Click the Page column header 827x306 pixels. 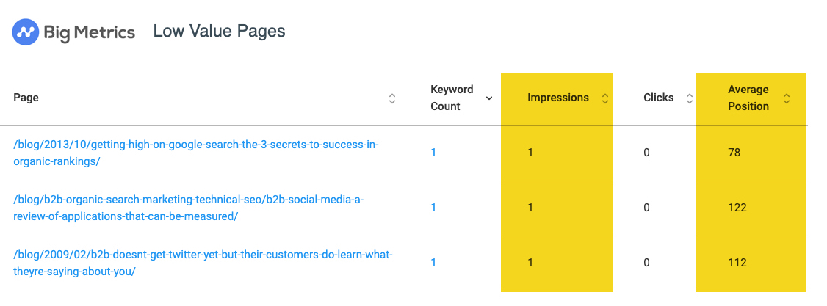pos(26,98)
